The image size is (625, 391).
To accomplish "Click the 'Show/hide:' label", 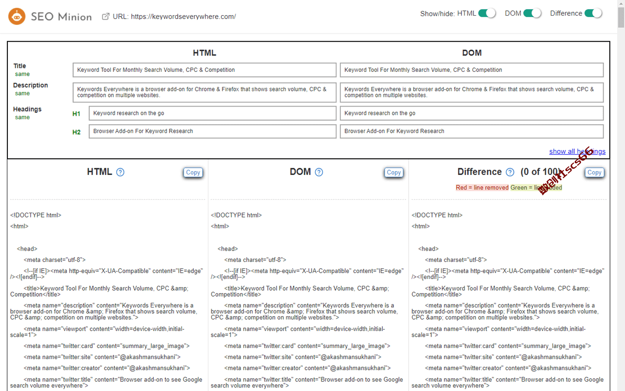I will 437,14.
